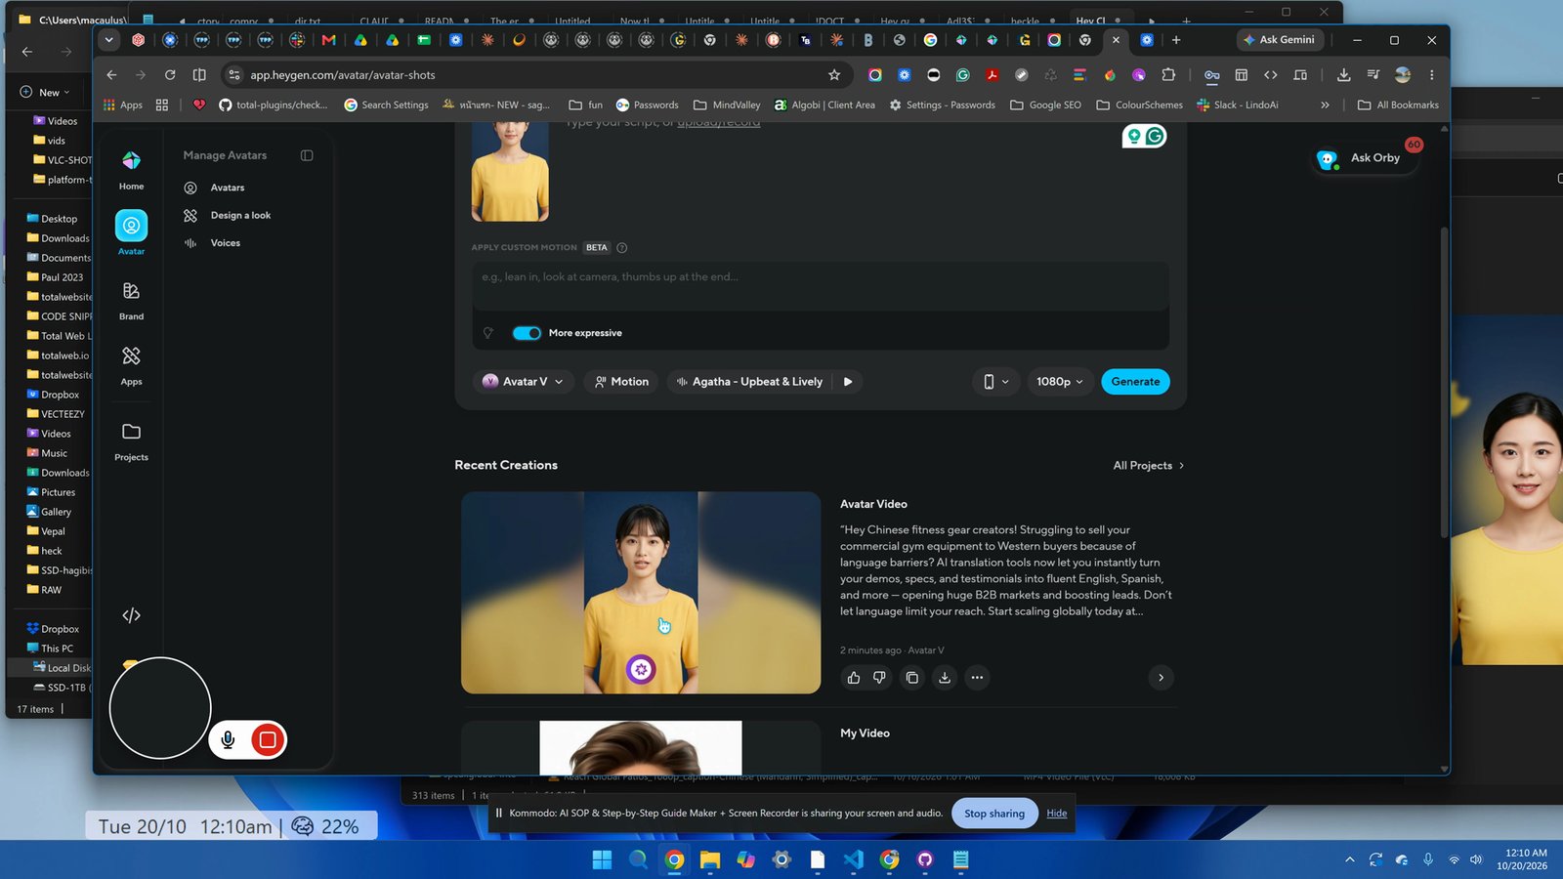Open the Avatar V model dropdown

click(525, 382)
